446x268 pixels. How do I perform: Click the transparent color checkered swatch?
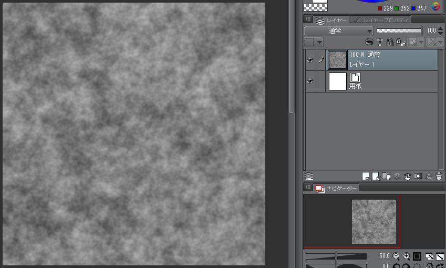click(315, 8)
